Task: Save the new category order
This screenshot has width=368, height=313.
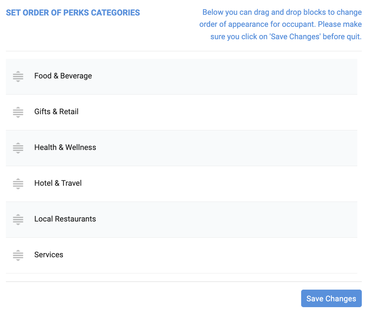Action: 331,299
